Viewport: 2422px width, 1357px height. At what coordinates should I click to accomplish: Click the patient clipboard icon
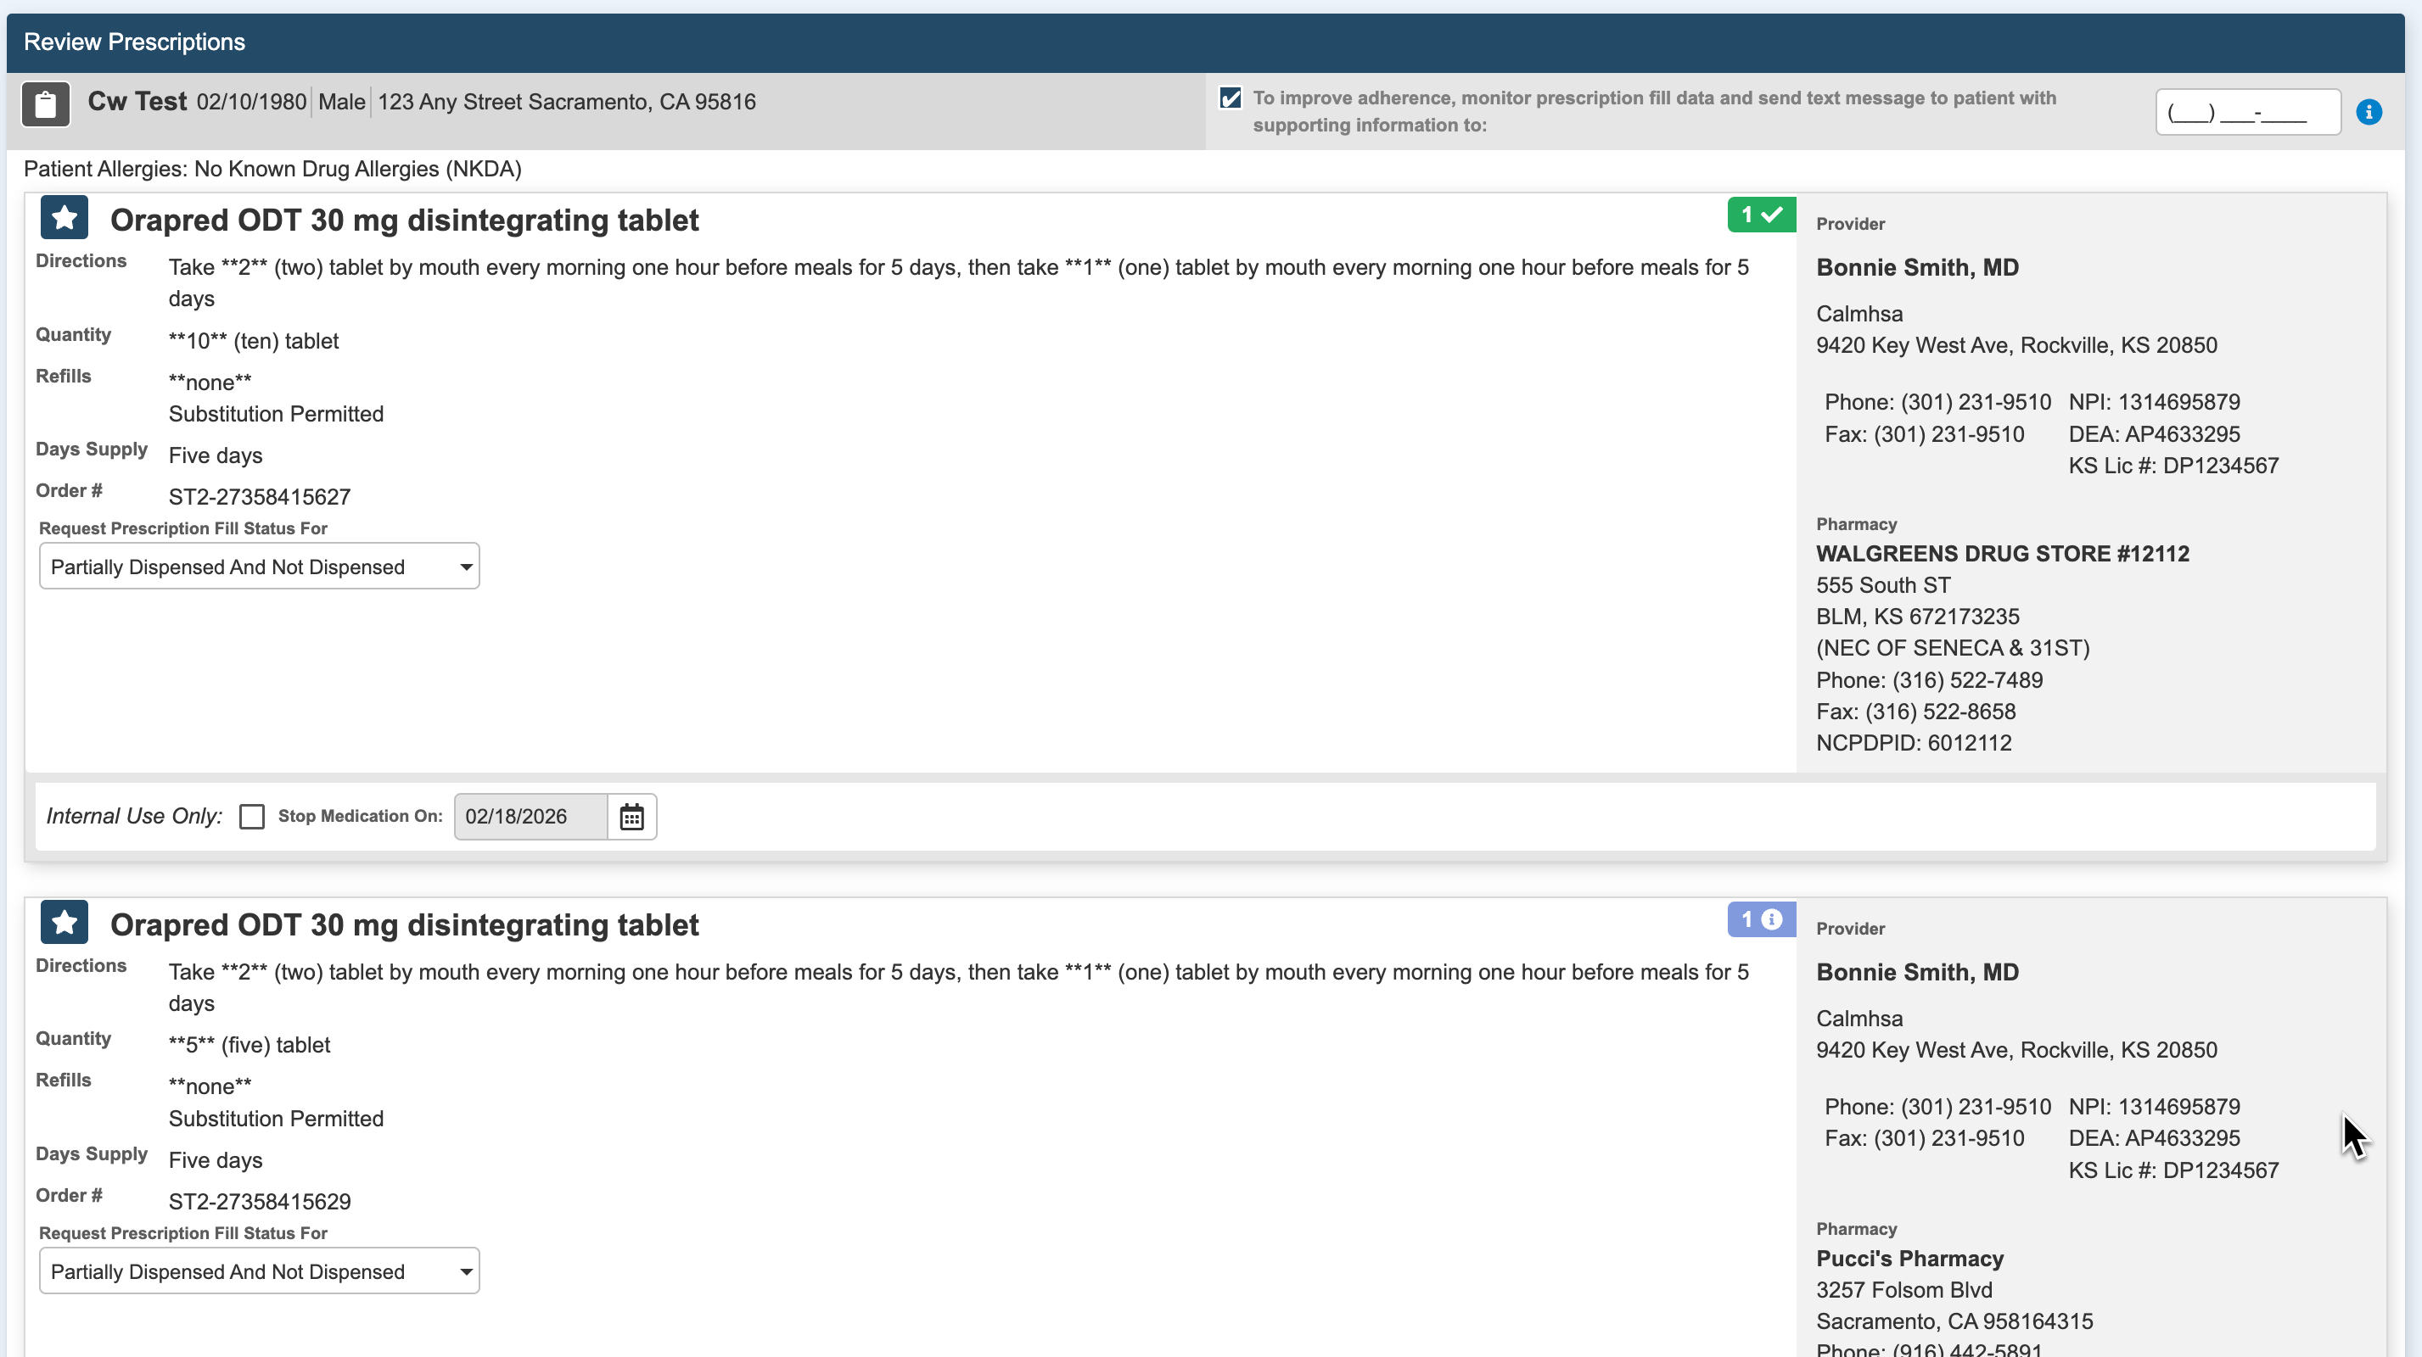click(45, 103)
